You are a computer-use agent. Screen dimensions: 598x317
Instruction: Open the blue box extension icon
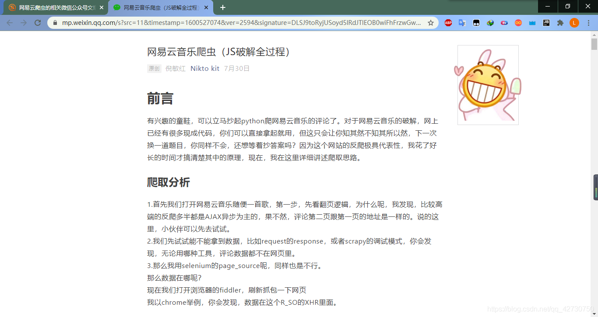532,23
